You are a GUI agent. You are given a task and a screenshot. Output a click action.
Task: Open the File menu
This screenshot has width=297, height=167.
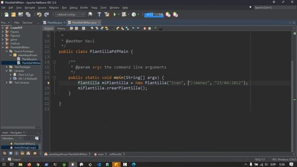[3, 8]
